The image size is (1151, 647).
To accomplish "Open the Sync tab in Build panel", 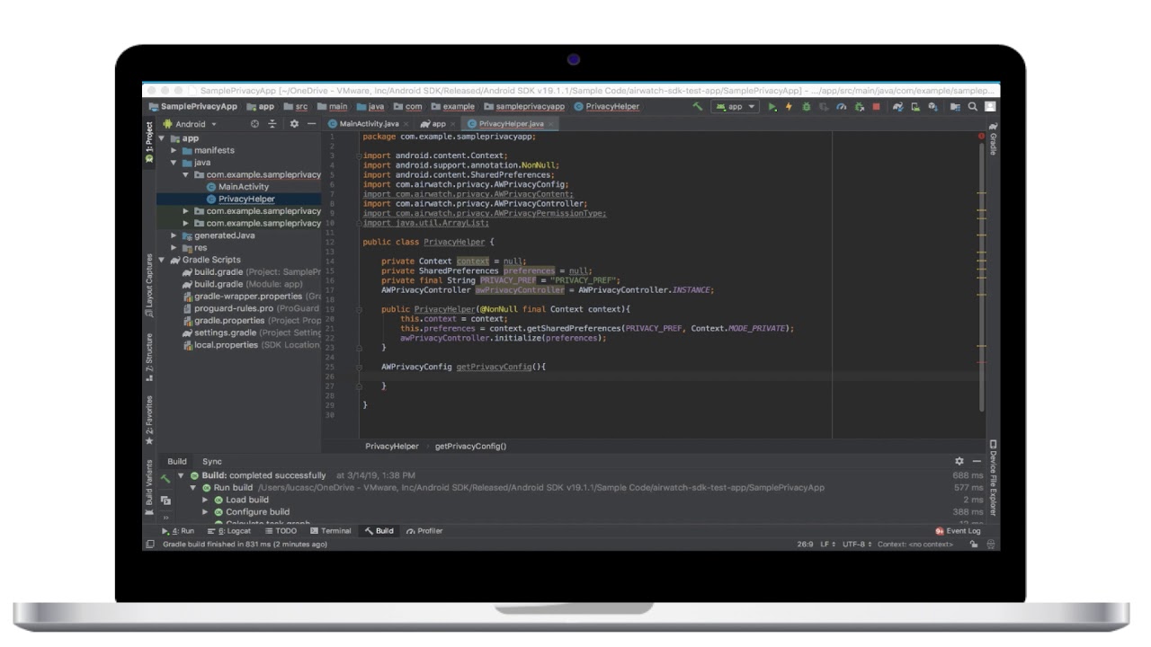I will pos(211,461).
